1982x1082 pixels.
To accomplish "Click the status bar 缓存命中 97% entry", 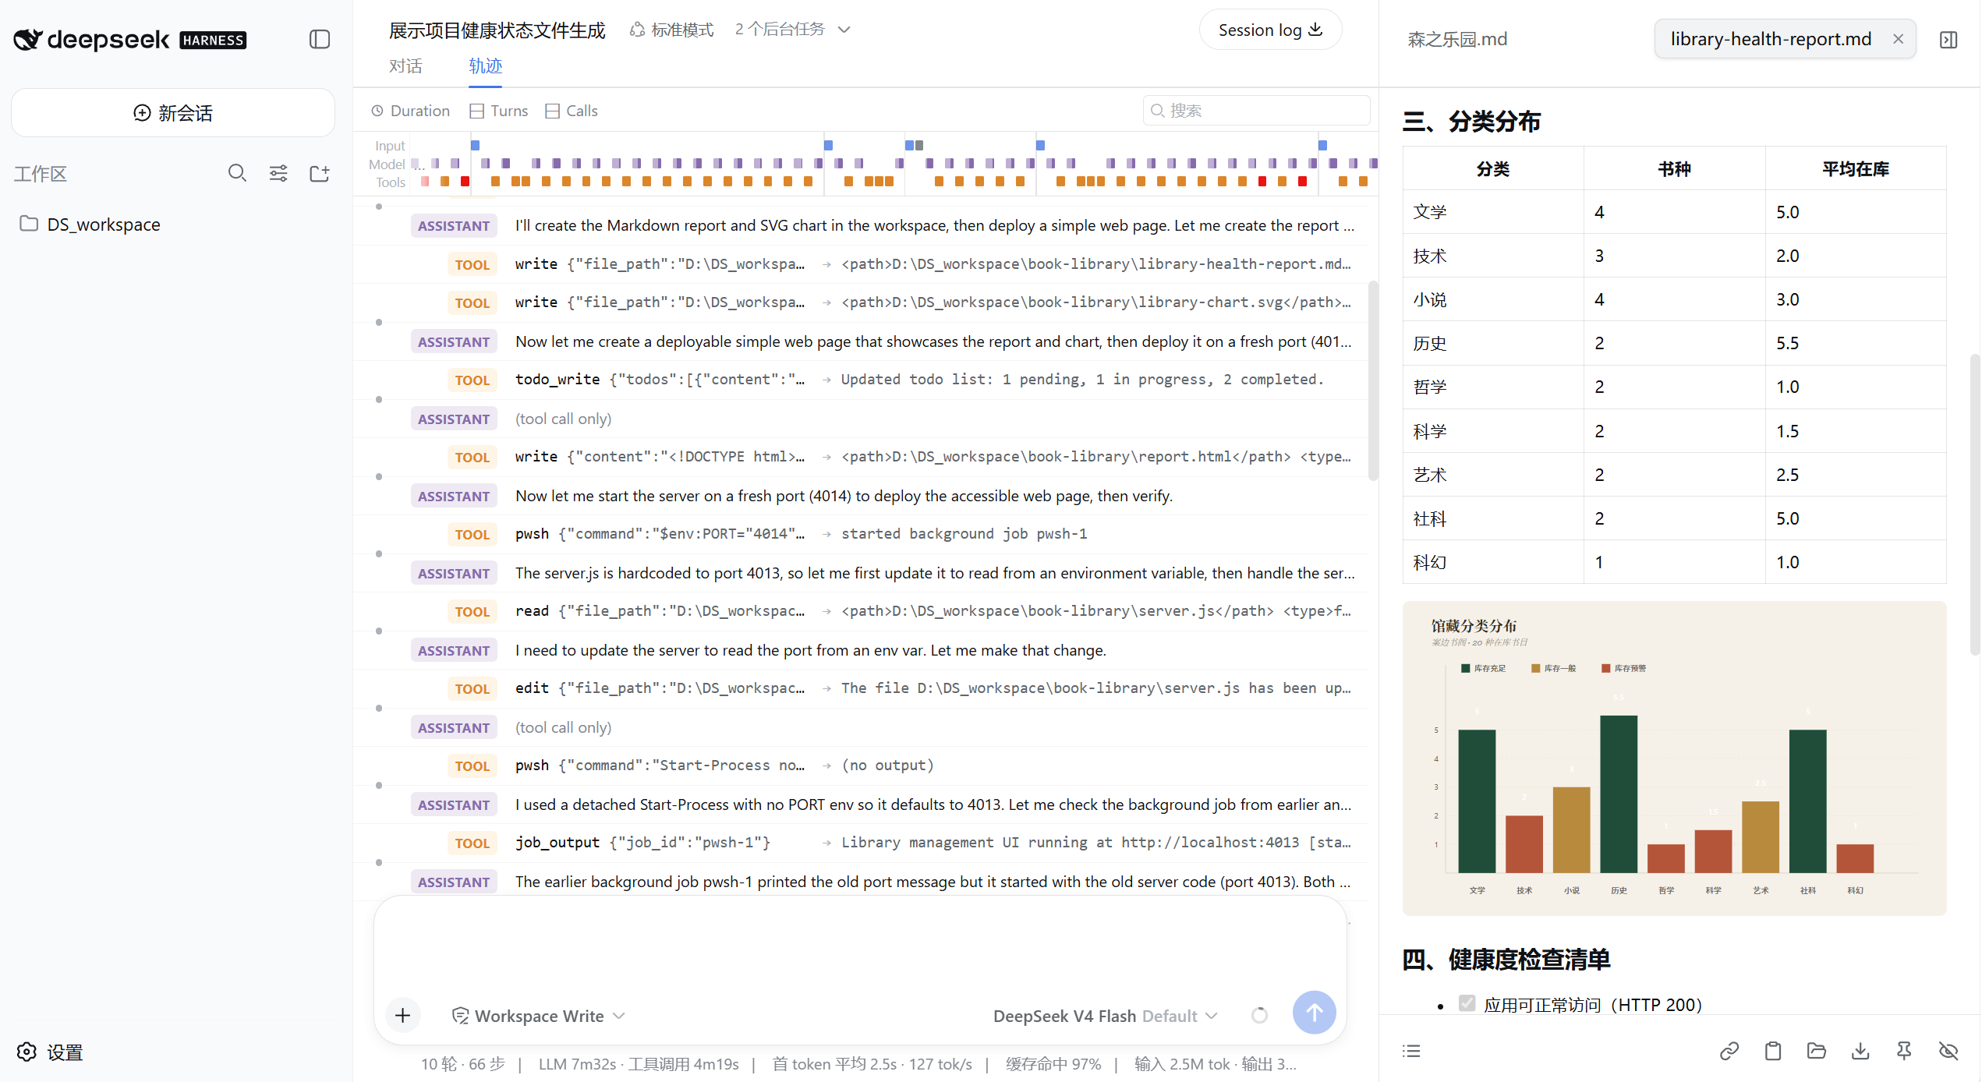I will point(1053,1064).
